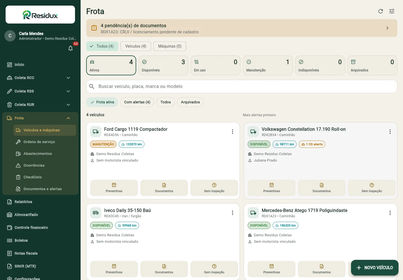Click the document warning icon in the alert banner
403x280 pixels.
[94, 28]
